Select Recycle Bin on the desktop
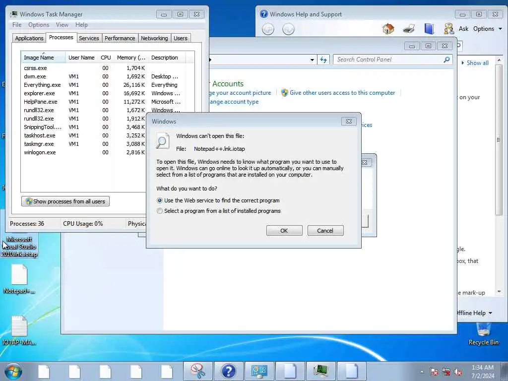Image resolution: width=508 pixels, height=381 pixels. (x=483, y=334)
